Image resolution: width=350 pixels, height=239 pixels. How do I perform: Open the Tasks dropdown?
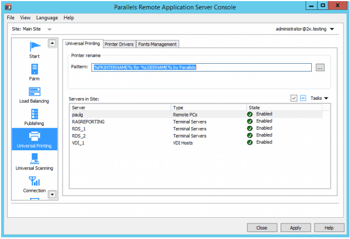point(319,98)
